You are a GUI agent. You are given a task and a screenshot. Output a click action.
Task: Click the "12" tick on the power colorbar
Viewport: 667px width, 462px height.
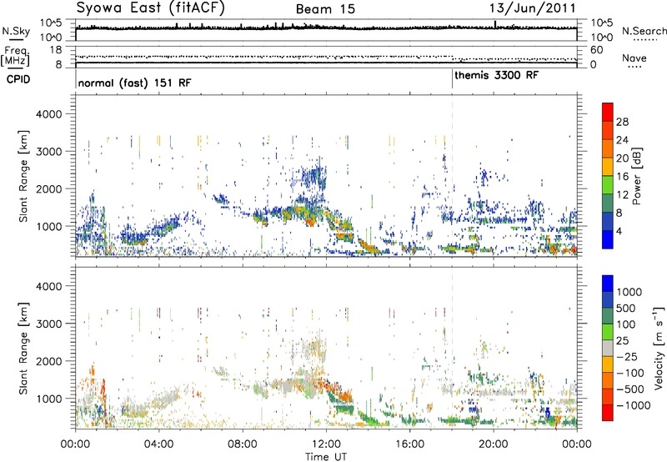(622, 195)
